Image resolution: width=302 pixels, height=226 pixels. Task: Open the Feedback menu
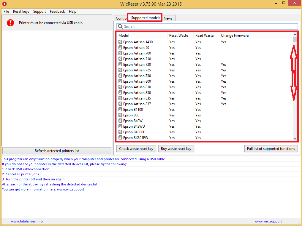[57, 12]
